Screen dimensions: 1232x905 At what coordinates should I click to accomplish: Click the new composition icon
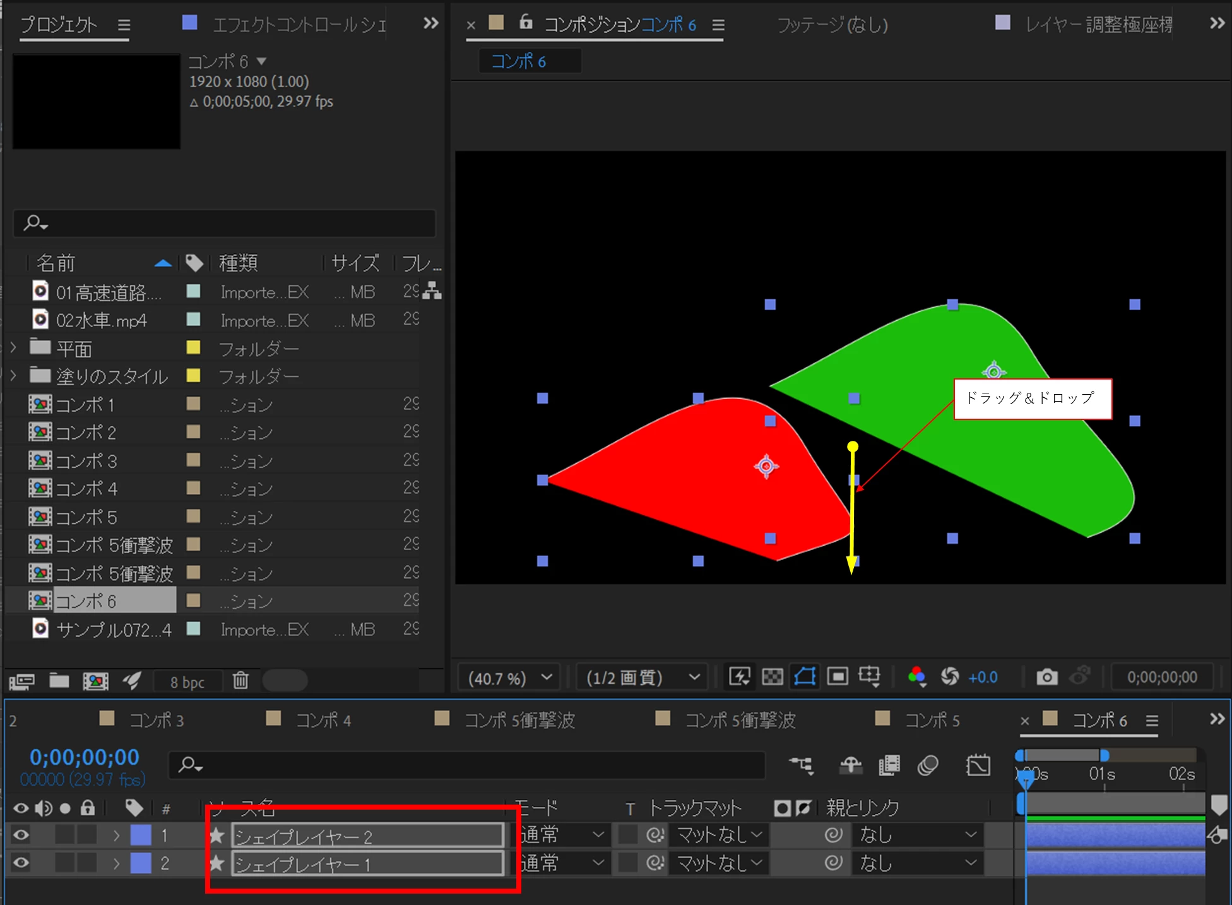[95, 681]
